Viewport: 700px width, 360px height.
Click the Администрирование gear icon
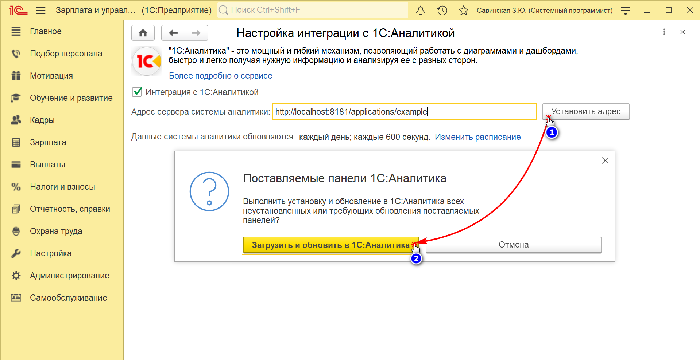16,276
